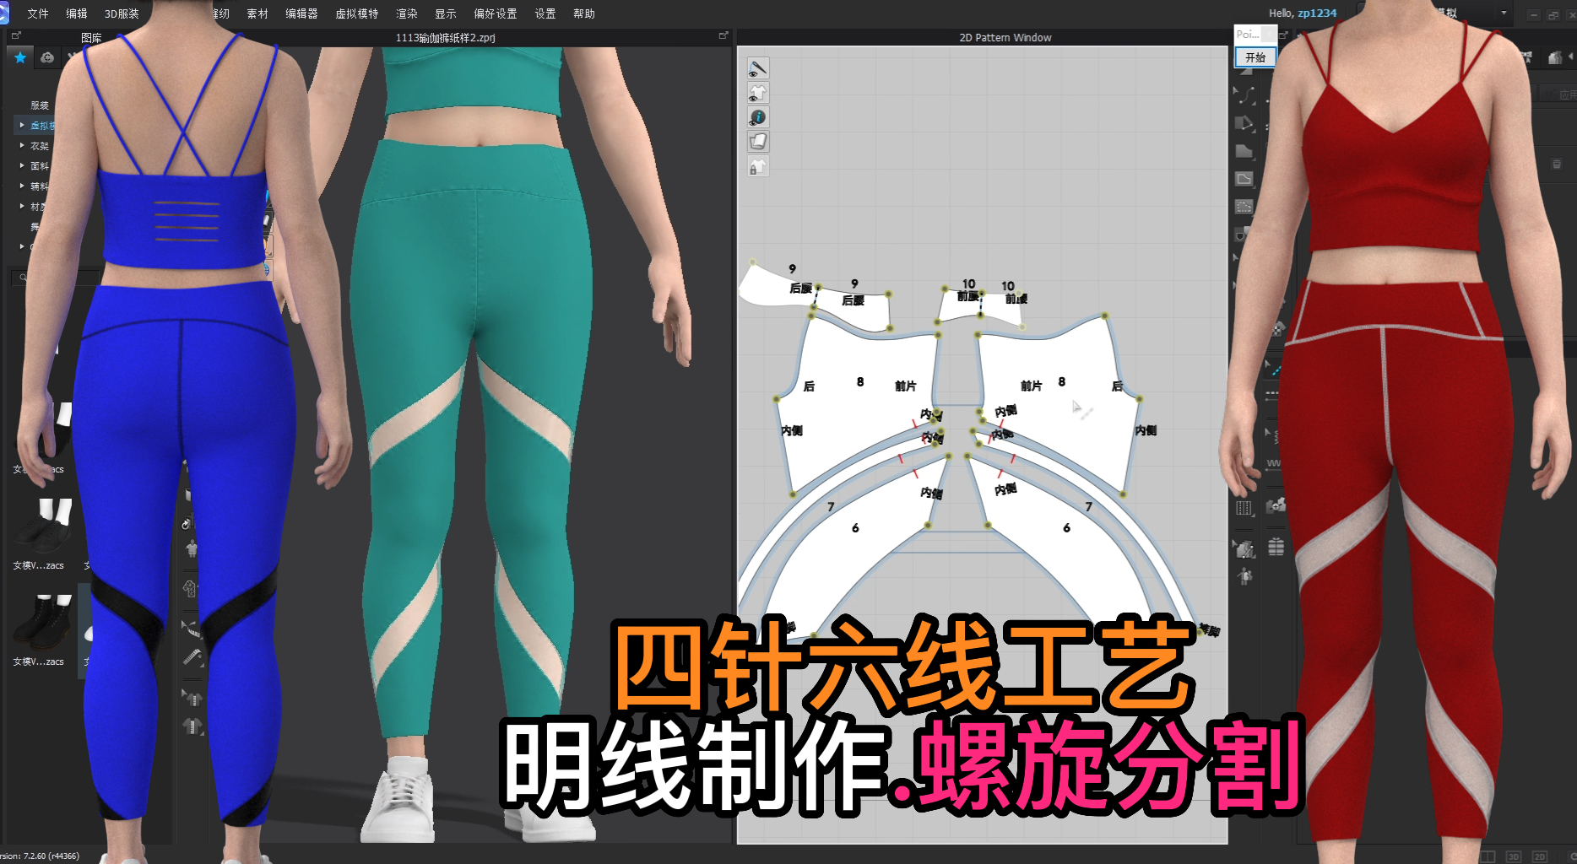The width and height of the screenshot is (1577, 864).
Task: Activate the lock pattern pieces icon
Action: (758, 166)
